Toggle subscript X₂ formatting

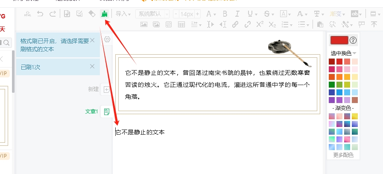272,24
